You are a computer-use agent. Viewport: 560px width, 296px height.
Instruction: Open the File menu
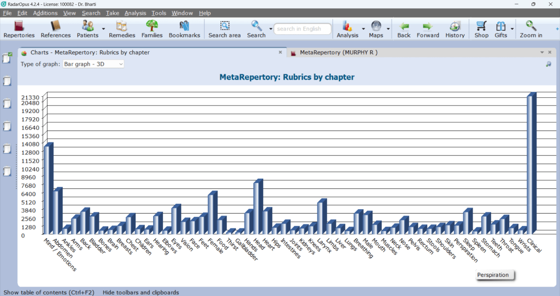click(x=7, y=13)
